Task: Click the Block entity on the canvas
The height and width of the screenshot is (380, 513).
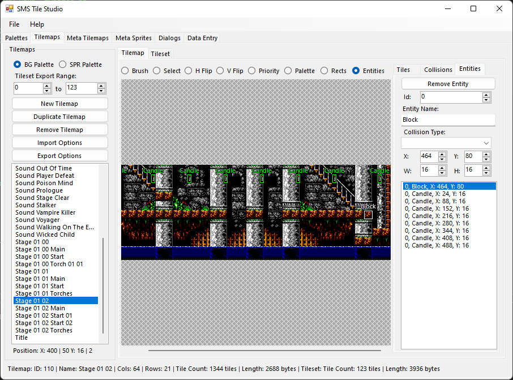Action: click(368, 215)
